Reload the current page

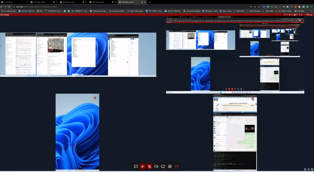point(9,7)
